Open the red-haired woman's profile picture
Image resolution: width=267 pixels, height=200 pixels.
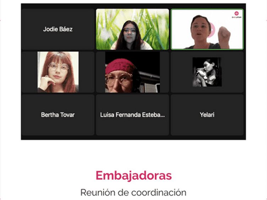click(x=58, y=72)
